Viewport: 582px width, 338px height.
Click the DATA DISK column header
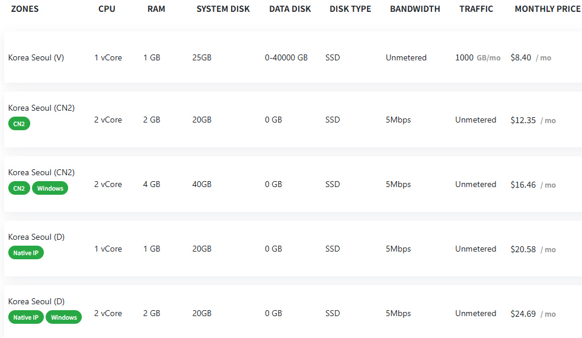290,9
